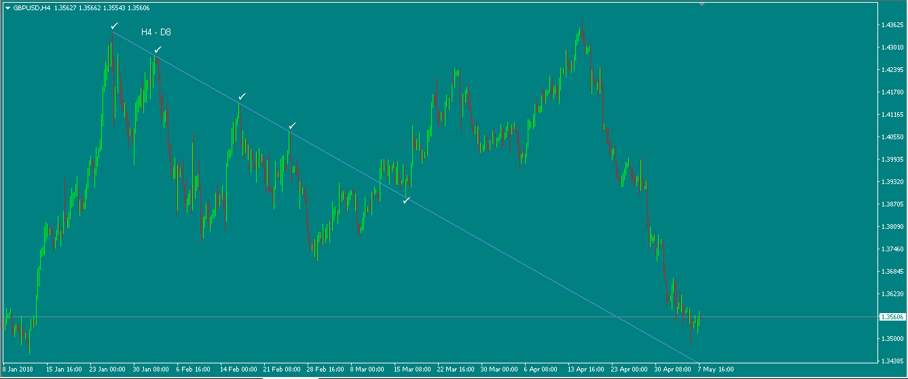Click the 23 Jan 00:00 time label
The image size is (908, 379).
coord(107,369)
